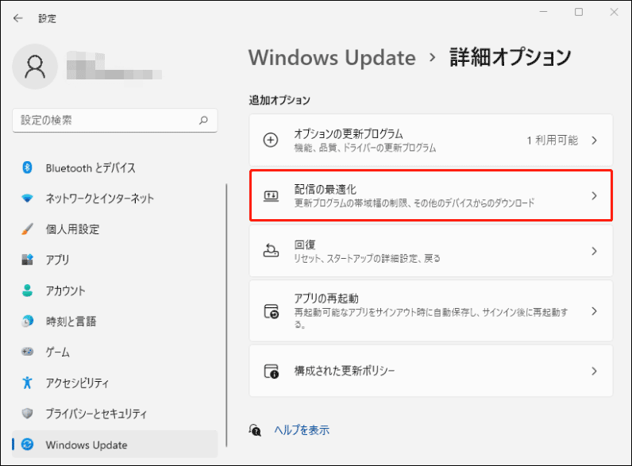The width and height of the screenshot is (632, 466).
Task: Click the optional updates plus-circle icon
Action: [271, 141]
